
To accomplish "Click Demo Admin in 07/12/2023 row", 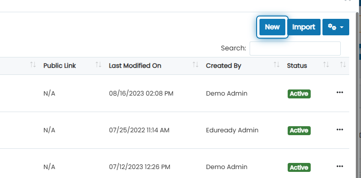I will (x=227, y=167).
